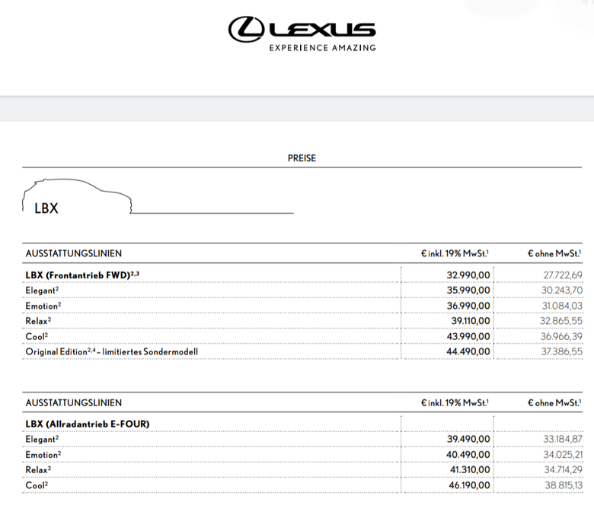Screen dimensions: 594x521
Task: Click net price 30.243,70
Action: (x=562, y=291)
